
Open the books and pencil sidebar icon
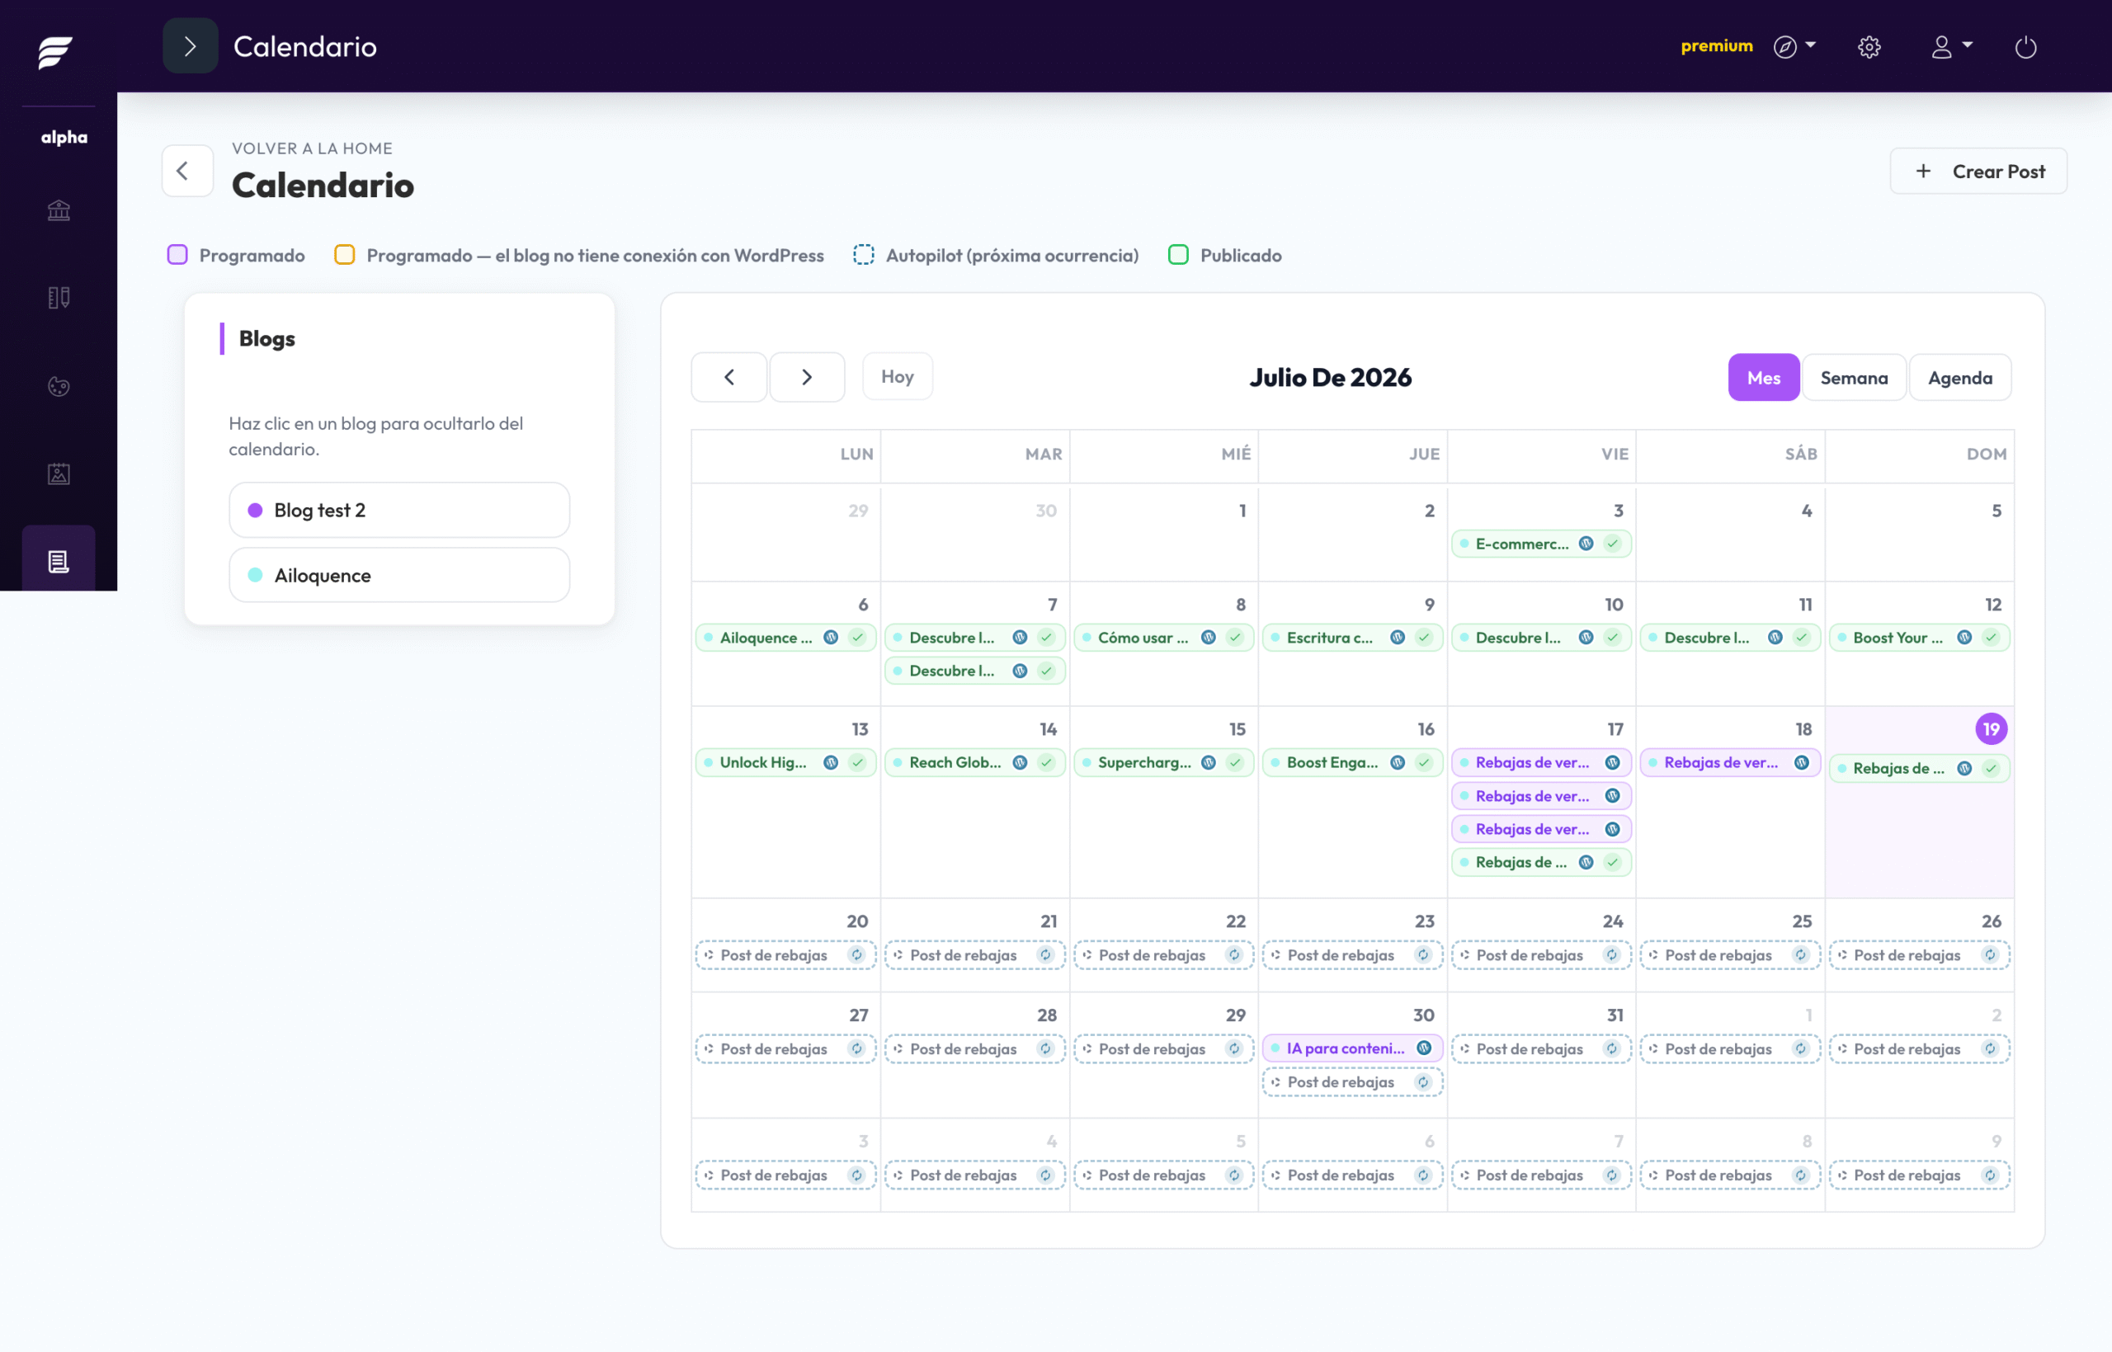click(x=59, y=298)
